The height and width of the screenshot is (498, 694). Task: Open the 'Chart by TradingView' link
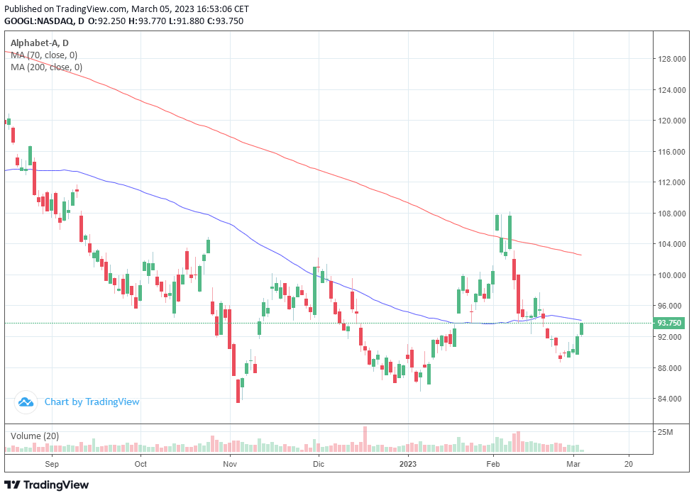[x=92, y=402]
